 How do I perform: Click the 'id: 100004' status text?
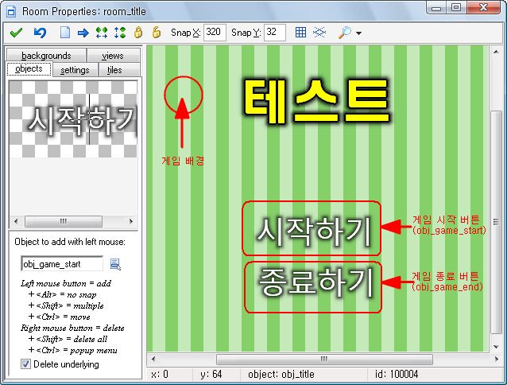(x=397, y=375)
